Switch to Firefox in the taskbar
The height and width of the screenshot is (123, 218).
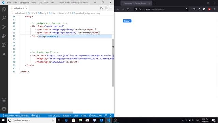102,120
